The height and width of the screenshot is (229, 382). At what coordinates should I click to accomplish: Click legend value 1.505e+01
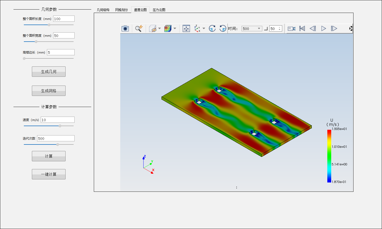pyautogui.click(x=339, y=129)
